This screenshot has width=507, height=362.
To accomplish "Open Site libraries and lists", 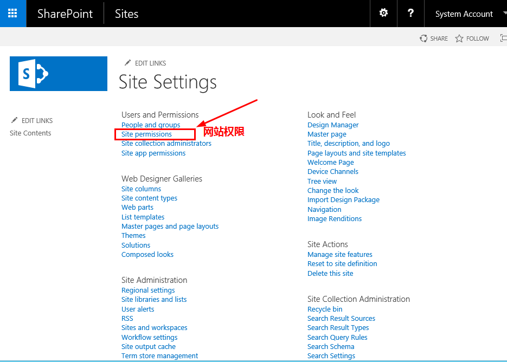I will pos(154,299).
